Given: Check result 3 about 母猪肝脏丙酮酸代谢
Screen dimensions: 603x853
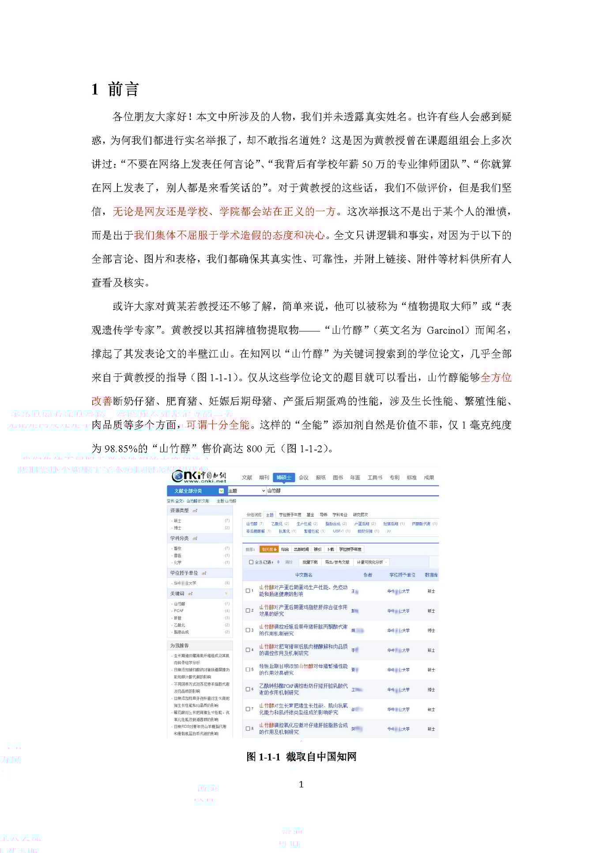Looking at the screenshot, I should (x=248, y=630).
